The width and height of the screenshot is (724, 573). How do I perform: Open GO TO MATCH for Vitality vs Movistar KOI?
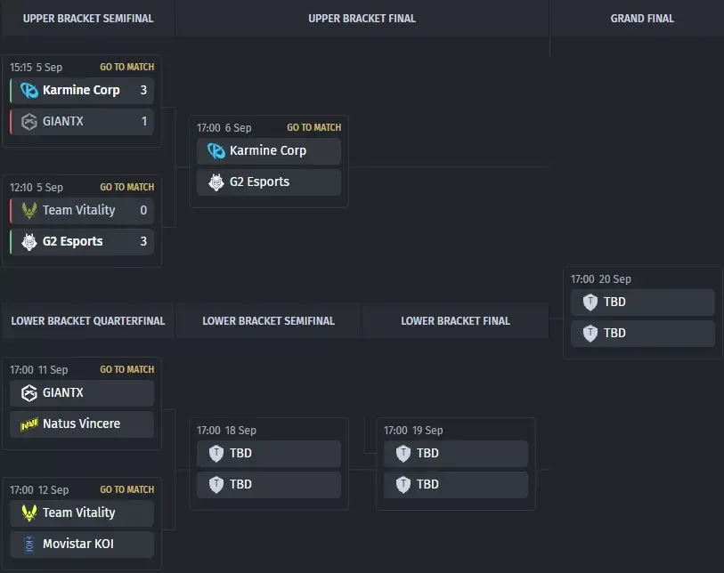(x=127, y=489)
